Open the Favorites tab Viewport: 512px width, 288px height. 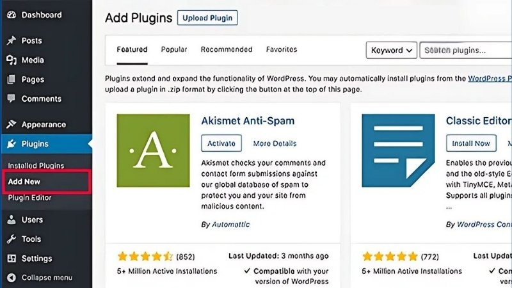282,49
